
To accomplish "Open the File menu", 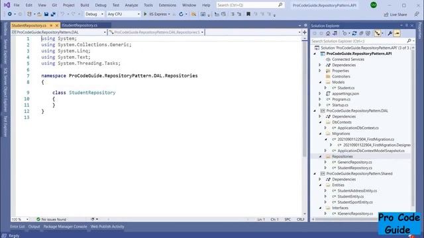I will click(x=17, y=5).
